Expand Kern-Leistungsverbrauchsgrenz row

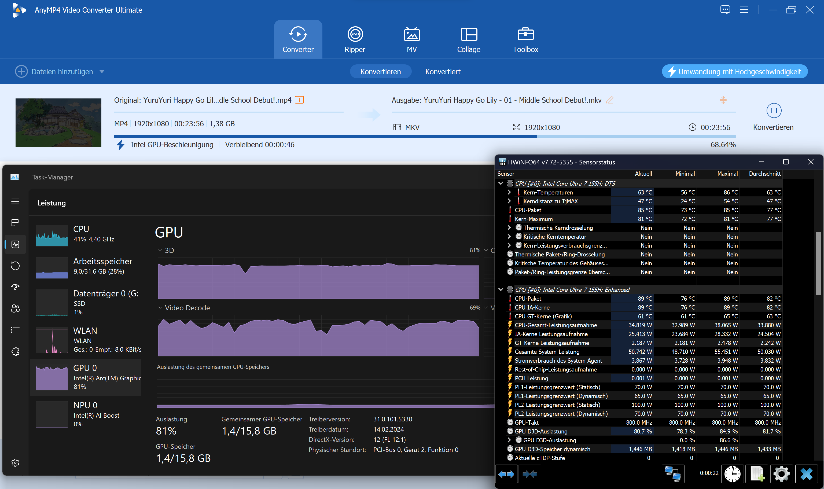point(509,245)
